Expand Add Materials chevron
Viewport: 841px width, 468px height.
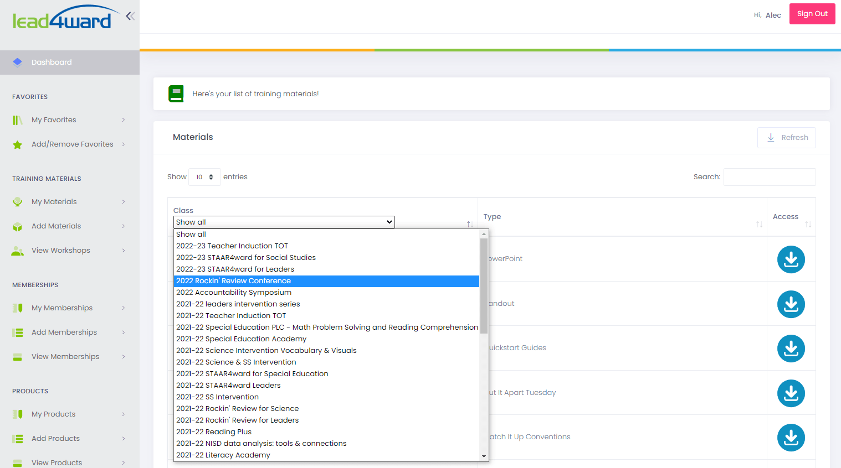tap(124, 226)
